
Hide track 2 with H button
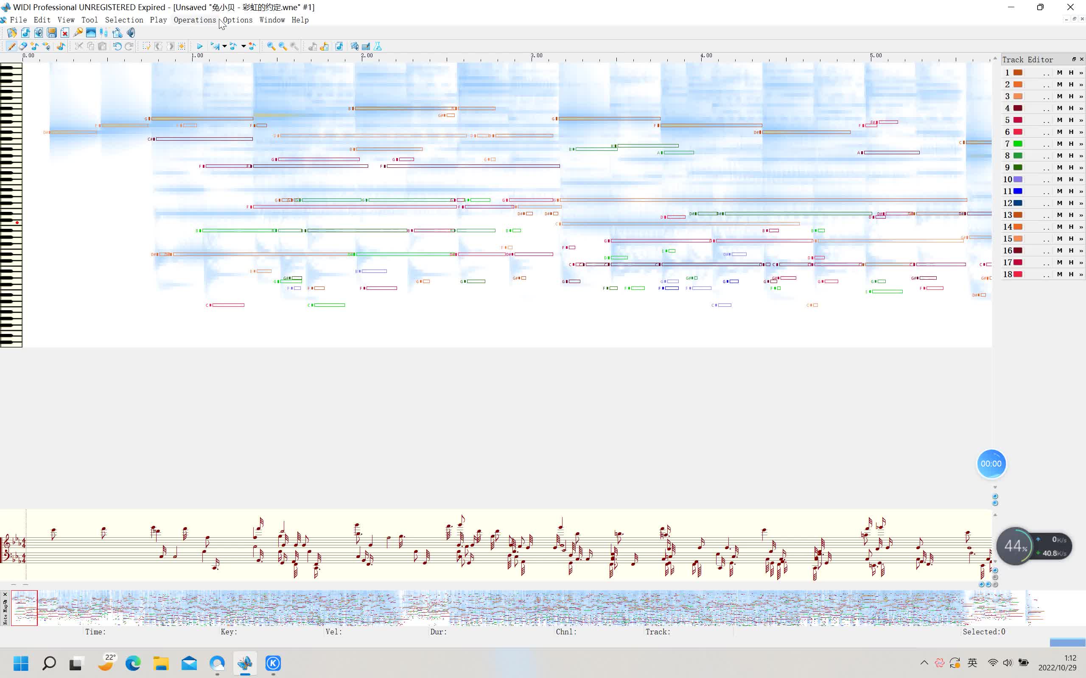[x=1071, y=84]
